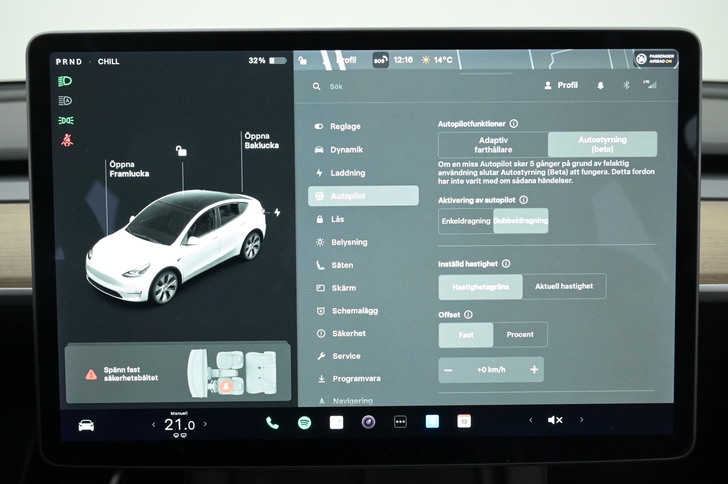Screen dimensions: 728x484
Task: Switch activation to Enkeldragning
Action: tap(466, 221)
